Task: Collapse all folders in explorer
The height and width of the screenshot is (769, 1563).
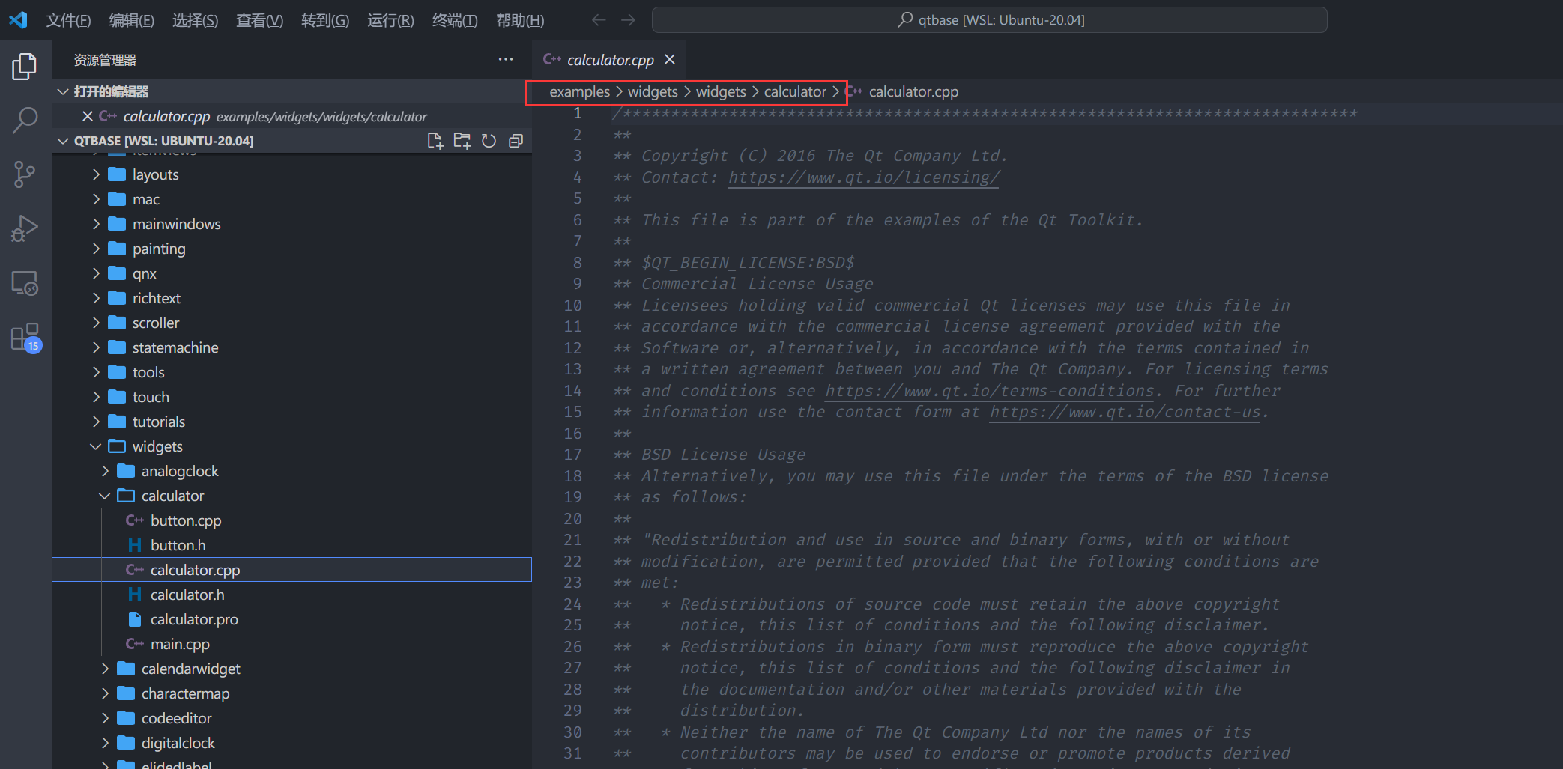Action: (x=516, y=141)
